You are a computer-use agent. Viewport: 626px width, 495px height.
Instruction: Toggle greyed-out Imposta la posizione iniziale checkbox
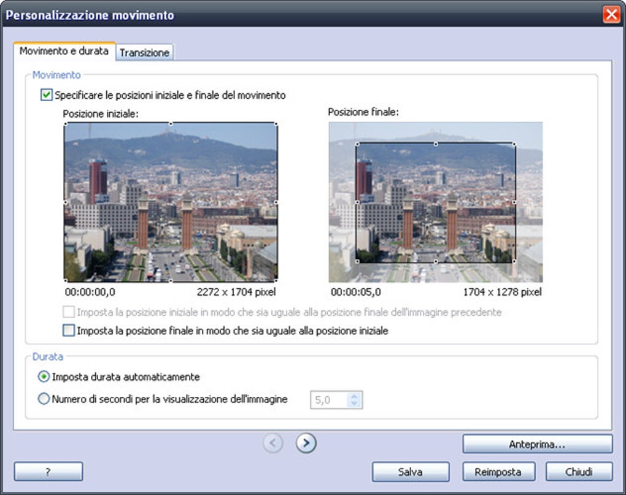coord(69,312)
